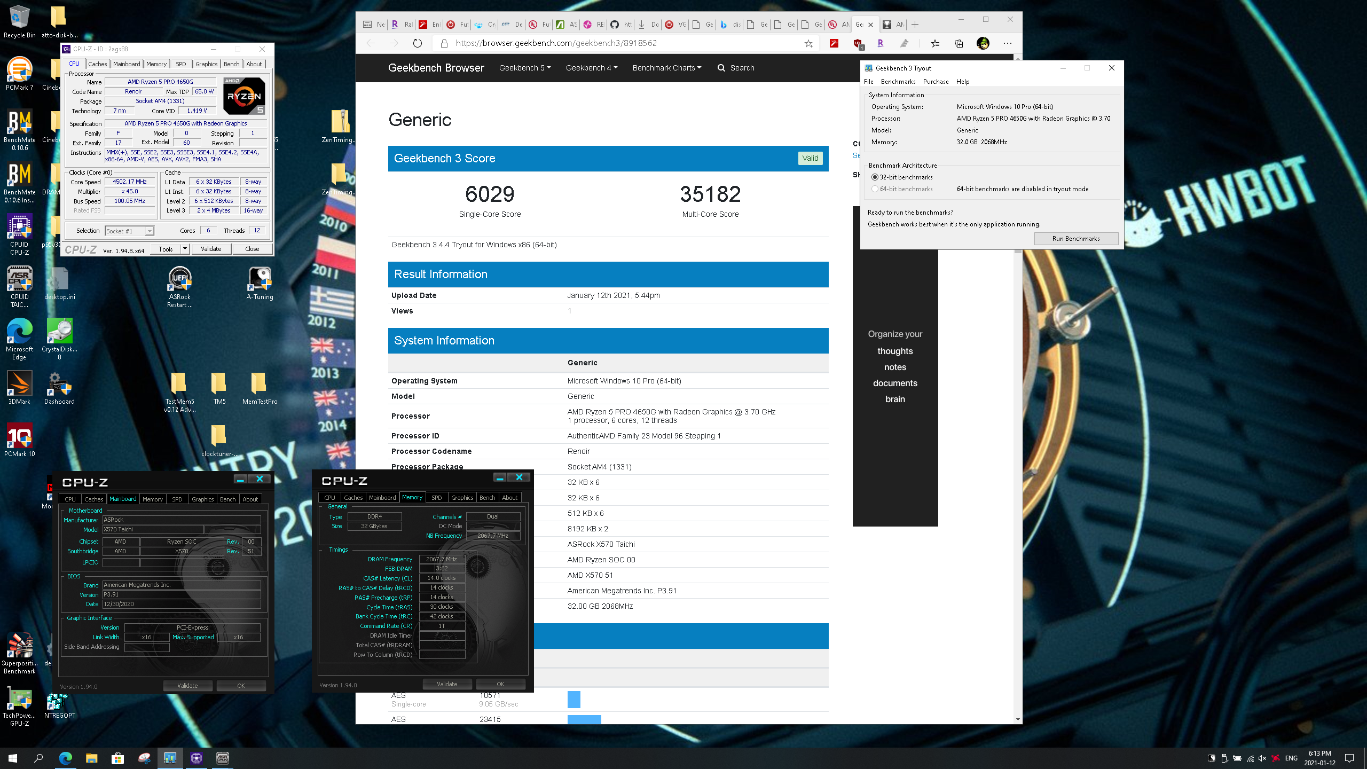Open MemTestPro folder on desktop
Image resolution: width=1367 pixels, height=769 pixels.
click(260, 388)
